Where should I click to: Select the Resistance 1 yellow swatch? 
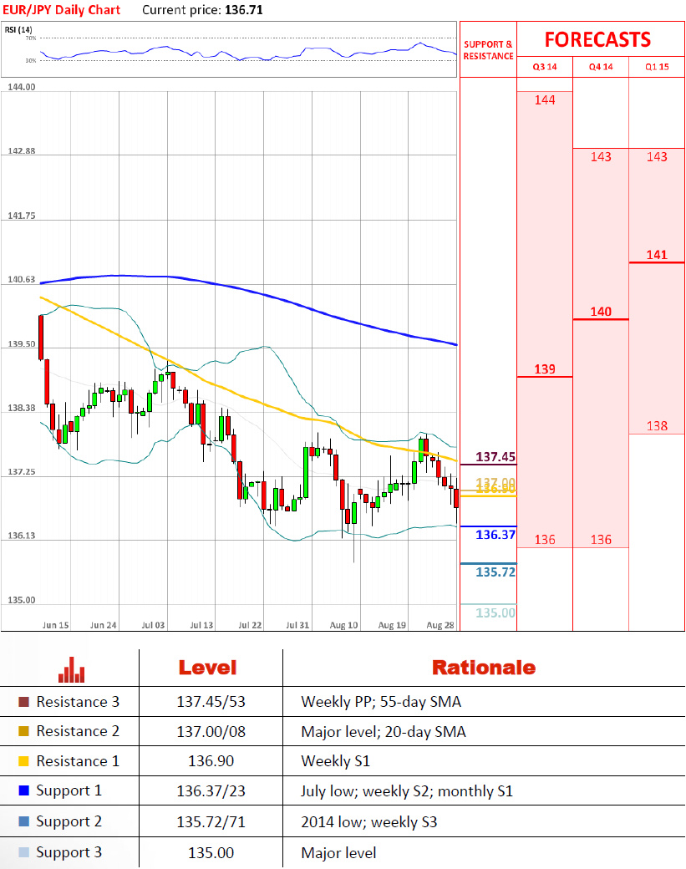(x=24, y=761)
